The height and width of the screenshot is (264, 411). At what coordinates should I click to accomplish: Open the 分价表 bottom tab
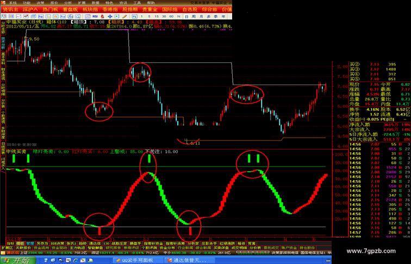pos(255,248)
